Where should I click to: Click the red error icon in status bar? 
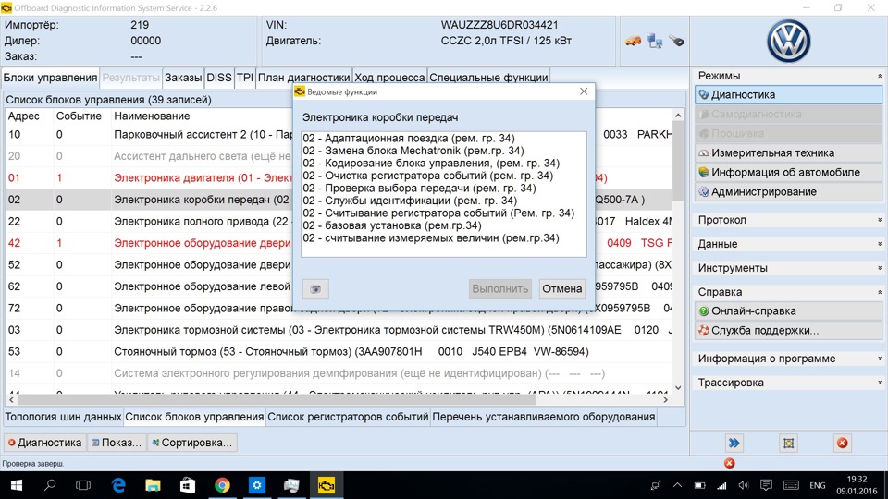(730, 463)
